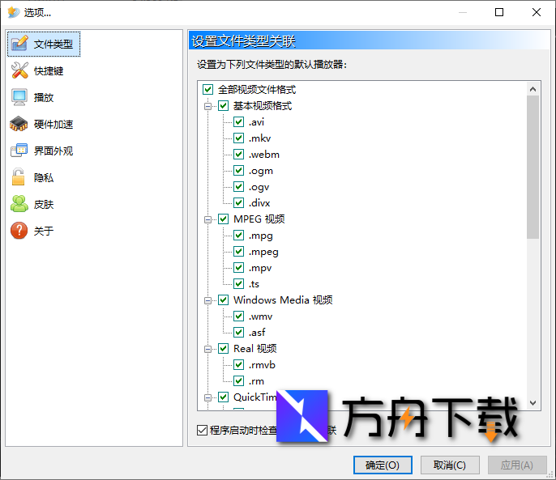556x480 pixels.
Task: Toggle the .ogm checkbox
Action: click(238, 171)
